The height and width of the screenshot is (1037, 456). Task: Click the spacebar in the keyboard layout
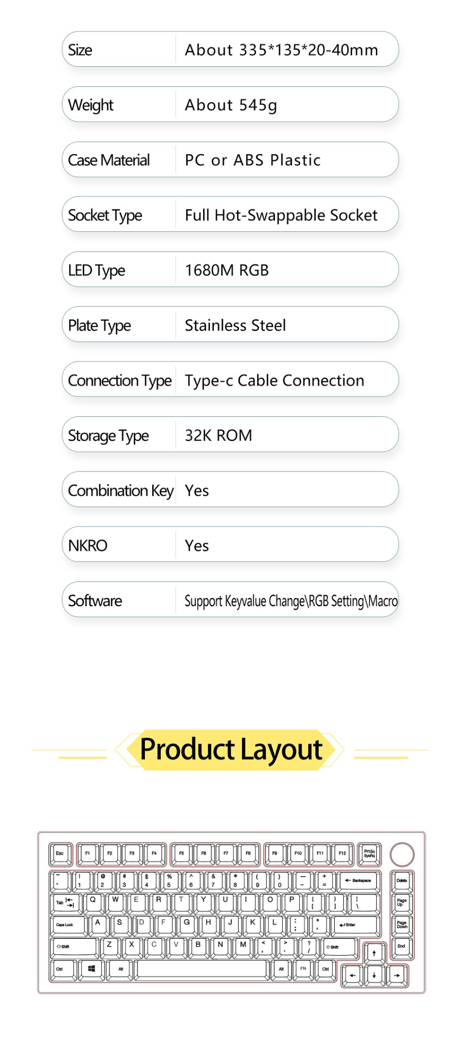tap(202, 969)
